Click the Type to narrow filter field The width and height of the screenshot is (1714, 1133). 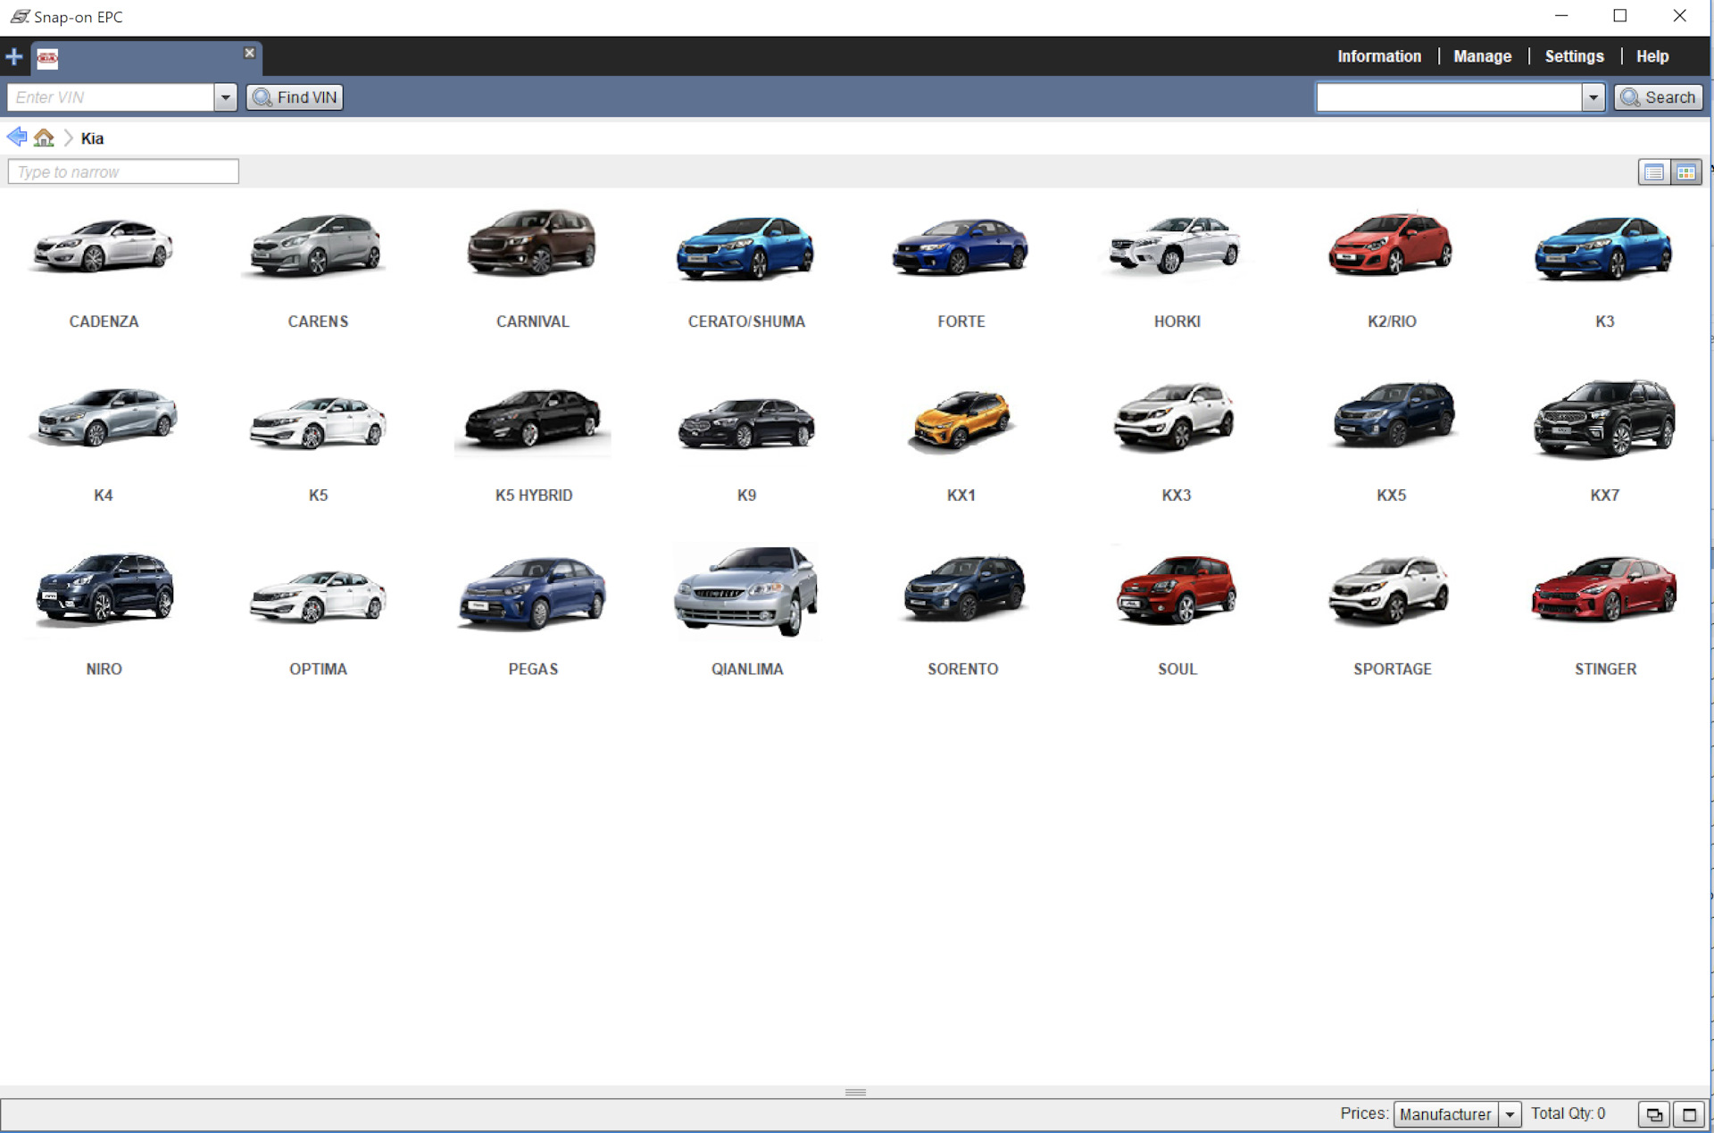123,171
